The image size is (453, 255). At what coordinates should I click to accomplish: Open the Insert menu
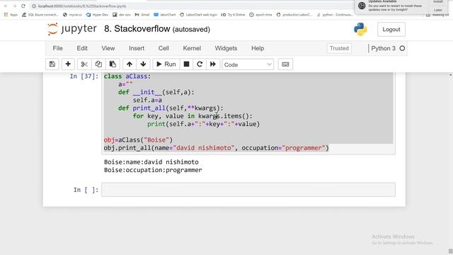137,48
